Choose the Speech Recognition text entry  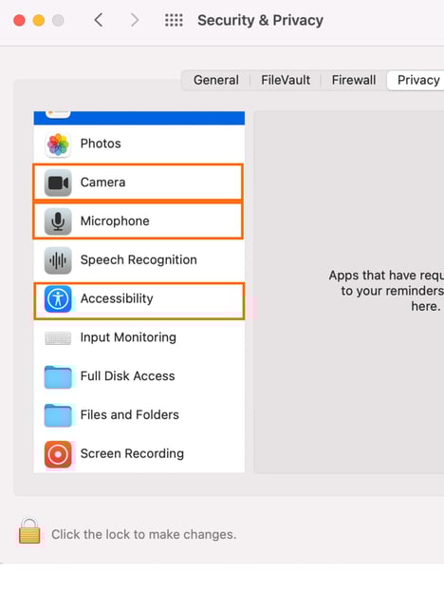click(139, 260)
